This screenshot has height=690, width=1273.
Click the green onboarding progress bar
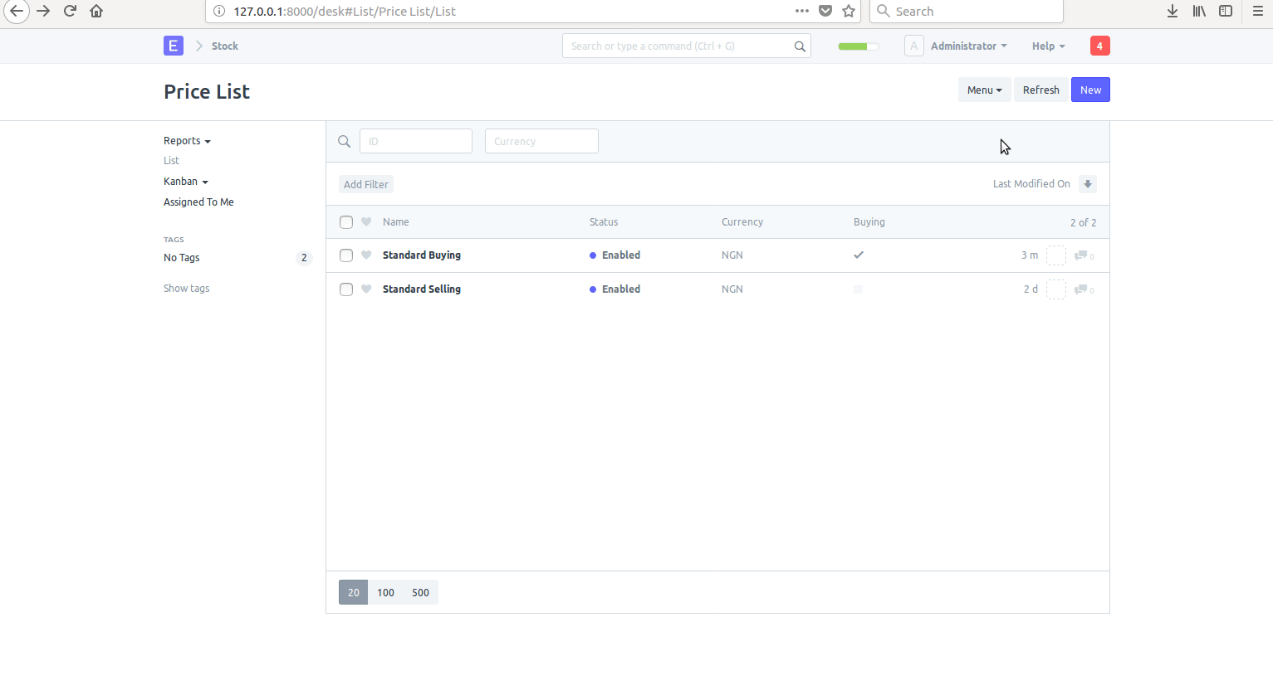[x=857, y=46]
